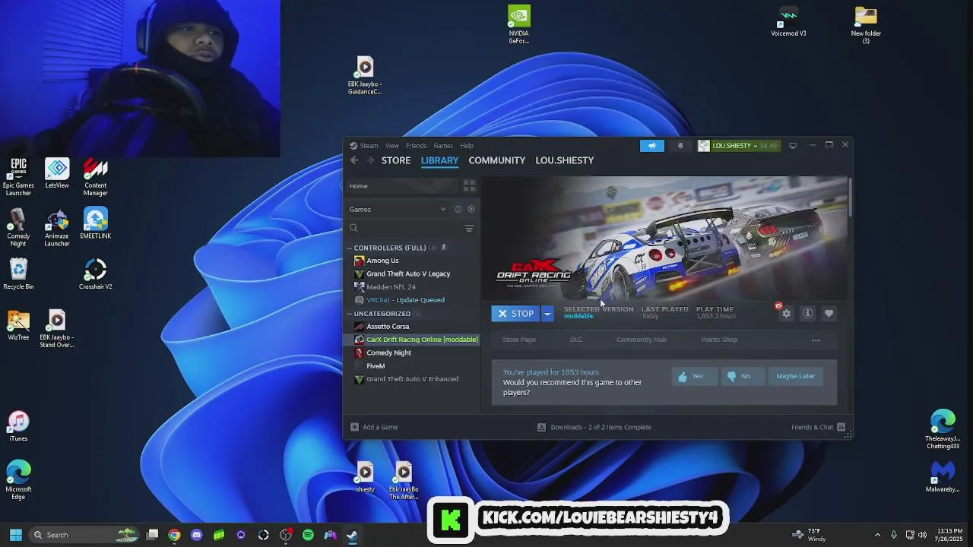Toggle ready-to-play filter icon

(471, 209)
